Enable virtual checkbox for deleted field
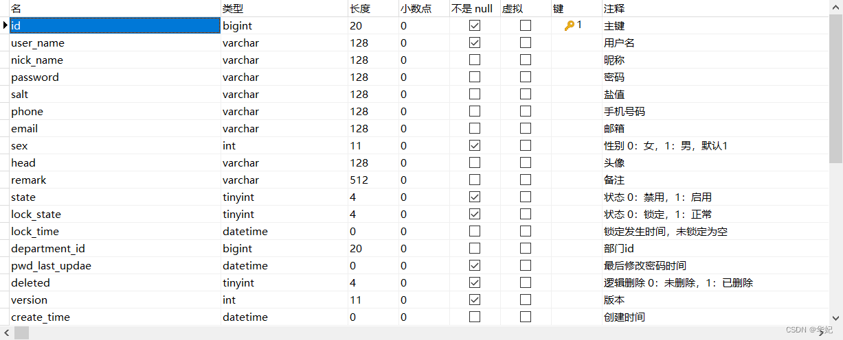The image size is (843, 340). [x=526, y=282]
